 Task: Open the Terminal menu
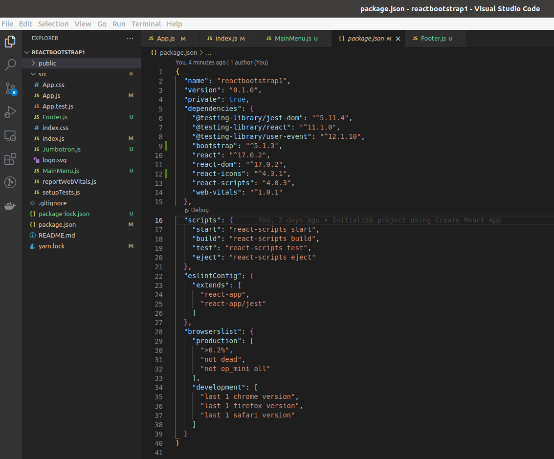pos(146,23)
